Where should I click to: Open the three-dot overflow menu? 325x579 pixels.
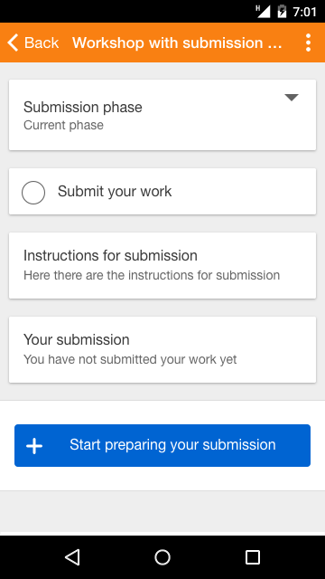click(308, 43)
